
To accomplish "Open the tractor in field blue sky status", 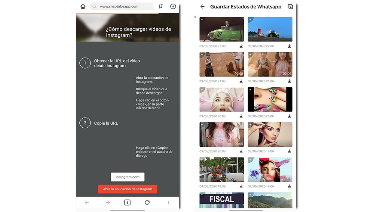I will [x=270, y=29].
